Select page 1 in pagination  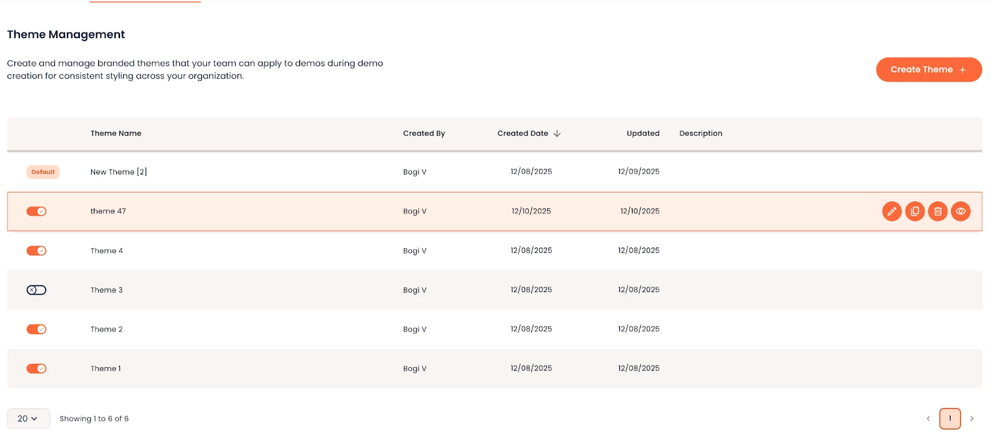(x=950, y=418)
